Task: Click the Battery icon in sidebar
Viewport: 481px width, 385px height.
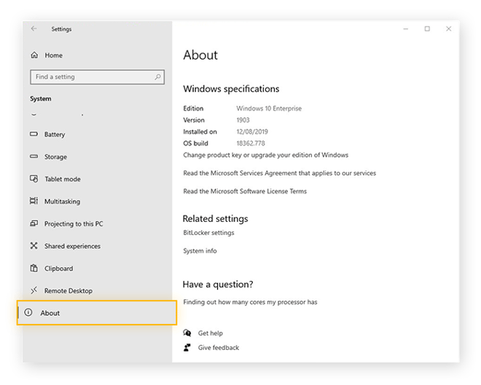Action: (34, 134)
